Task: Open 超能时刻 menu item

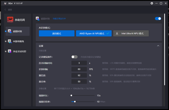Action: tap(18, 31)
